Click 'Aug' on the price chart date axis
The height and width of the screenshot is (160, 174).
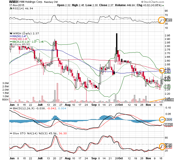tap(68, 105)
